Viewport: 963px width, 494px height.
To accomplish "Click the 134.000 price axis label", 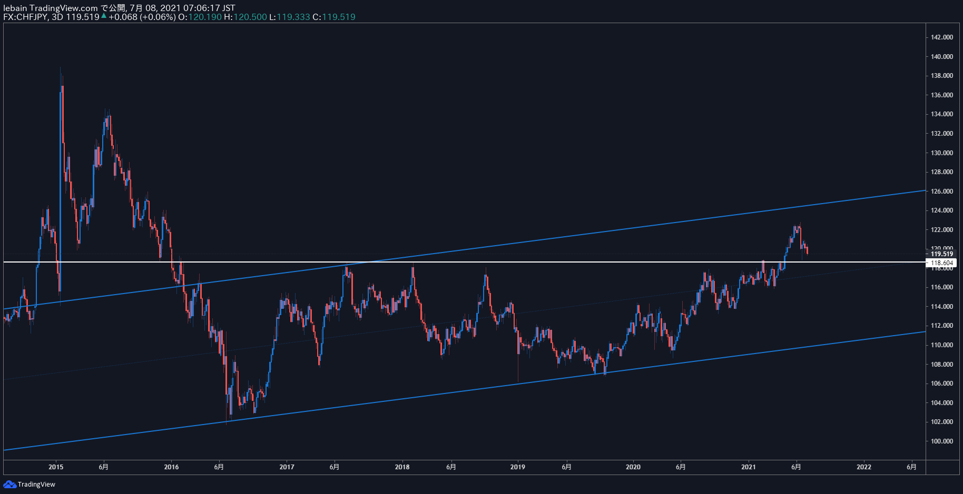I will click(x=942, y=114).
